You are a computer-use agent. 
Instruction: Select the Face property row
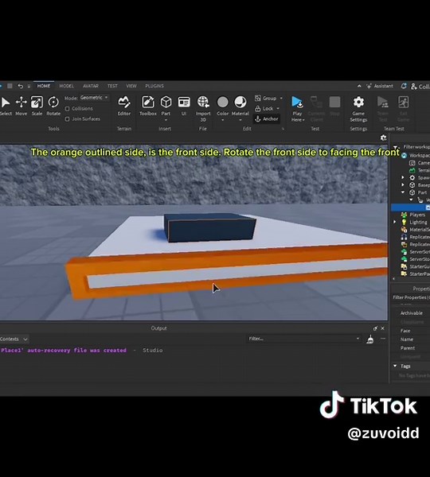pyautogui.click(x=411, y=331)
